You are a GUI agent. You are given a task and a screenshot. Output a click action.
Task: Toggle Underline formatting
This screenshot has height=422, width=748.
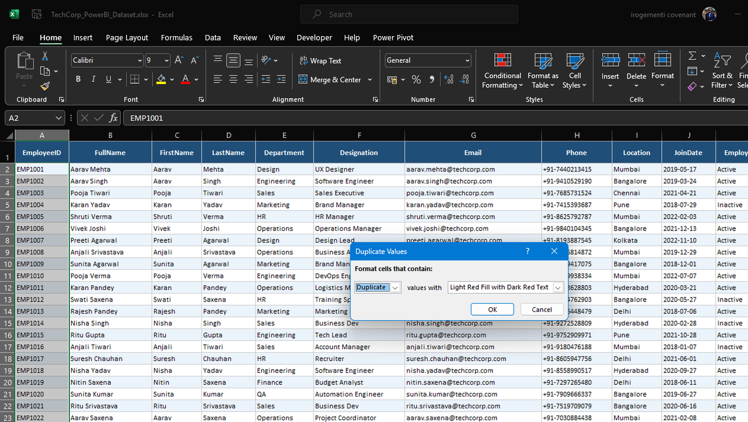click(x=108, y=79)
